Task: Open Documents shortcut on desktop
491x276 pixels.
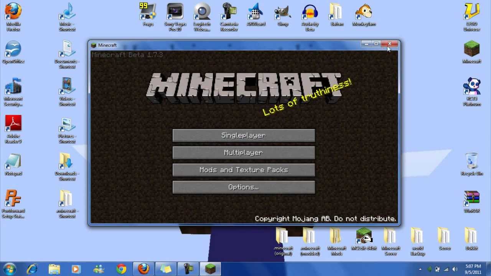Action: (67, 54)
